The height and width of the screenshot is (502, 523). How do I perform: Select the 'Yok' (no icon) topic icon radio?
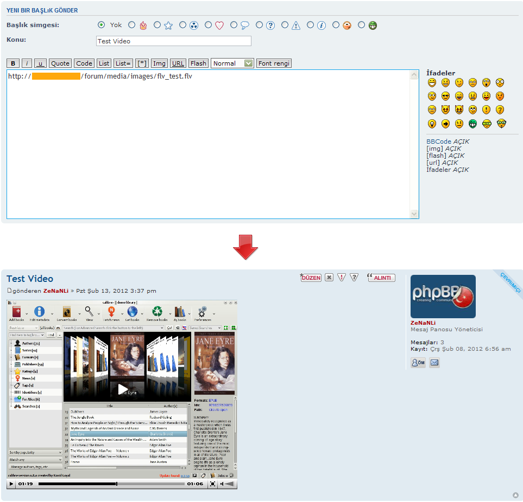[x=102, y=25]
